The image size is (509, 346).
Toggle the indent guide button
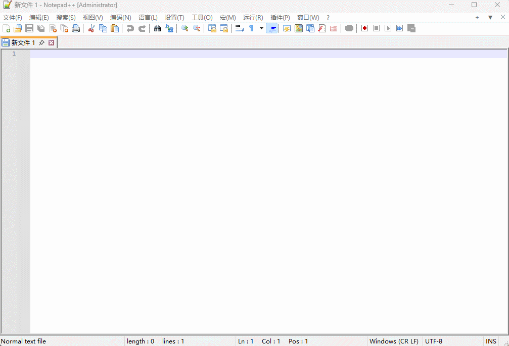coord(272,28)
